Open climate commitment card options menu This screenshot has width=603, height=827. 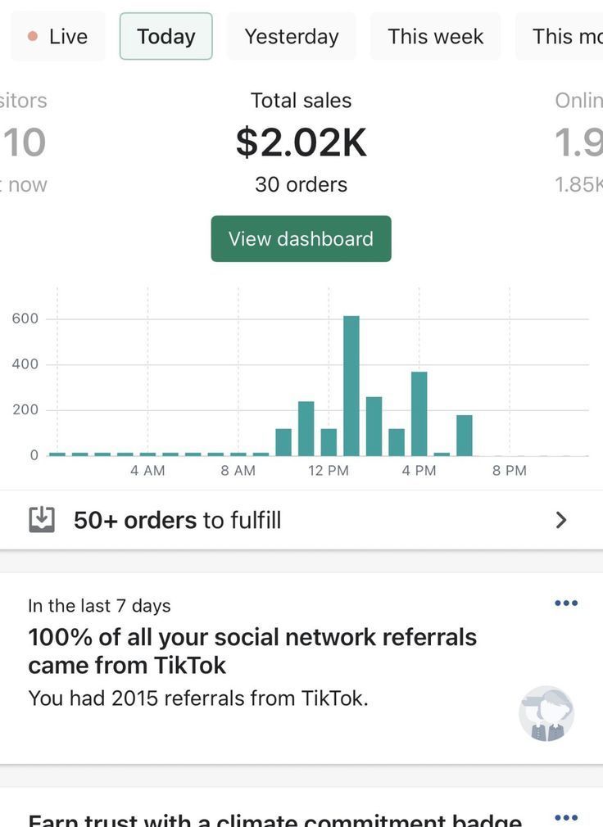click(566, 817)
